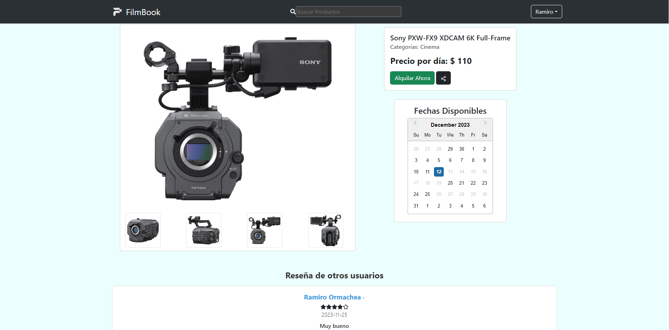Click the Muy bueno review comment

pyautogui.click(x=334, y=326)
